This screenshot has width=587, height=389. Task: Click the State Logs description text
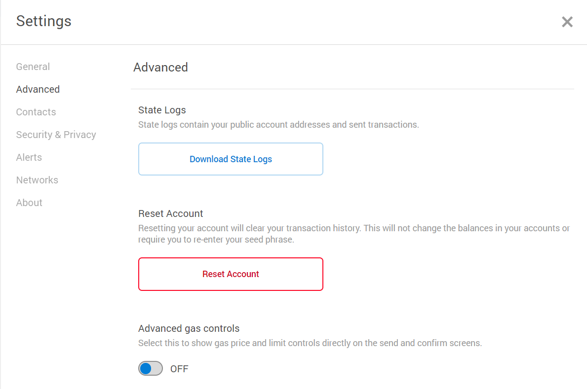[278, 125]
